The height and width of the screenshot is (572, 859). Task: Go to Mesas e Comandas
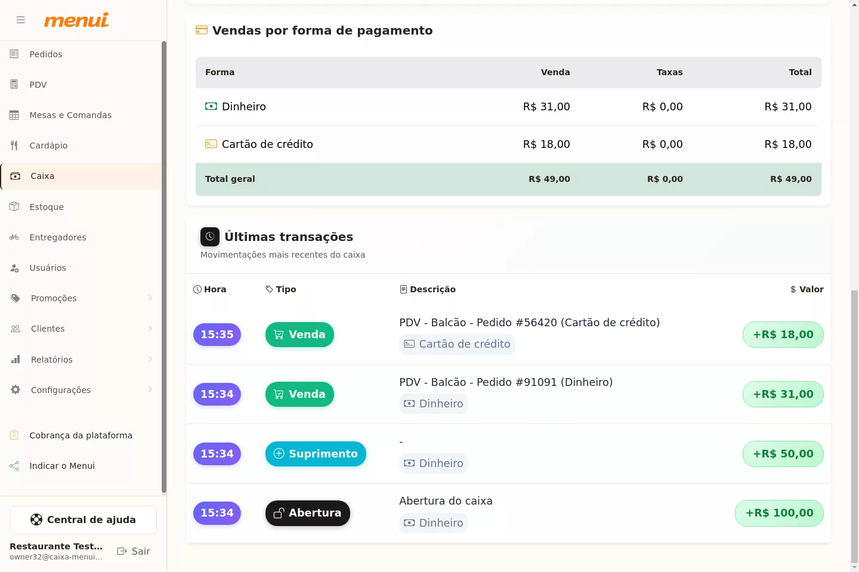click(81, 115)
